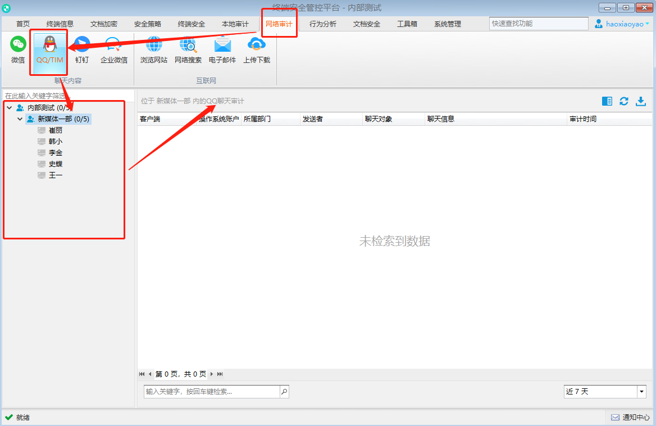Go to the first page
Screen dimensions: 656x426
point(142,374)
